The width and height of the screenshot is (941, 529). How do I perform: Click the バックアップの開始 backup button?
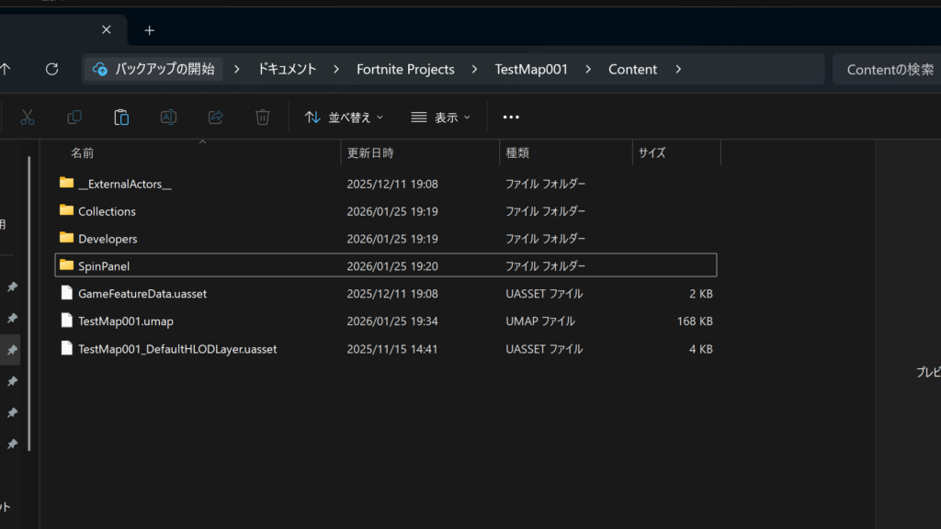click(x=155, y=70)
